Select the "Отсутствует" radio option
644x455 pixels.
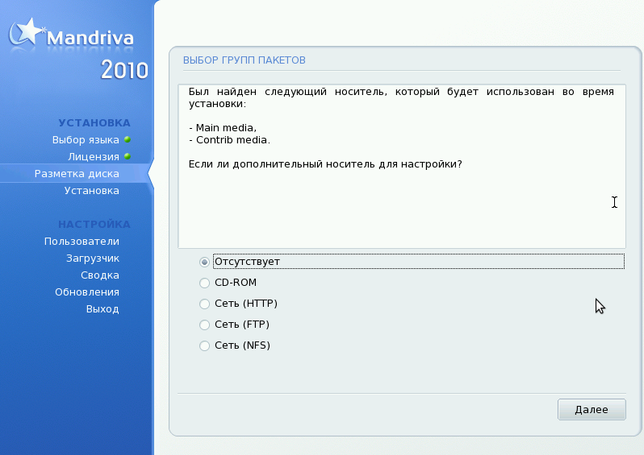[204, 262]
